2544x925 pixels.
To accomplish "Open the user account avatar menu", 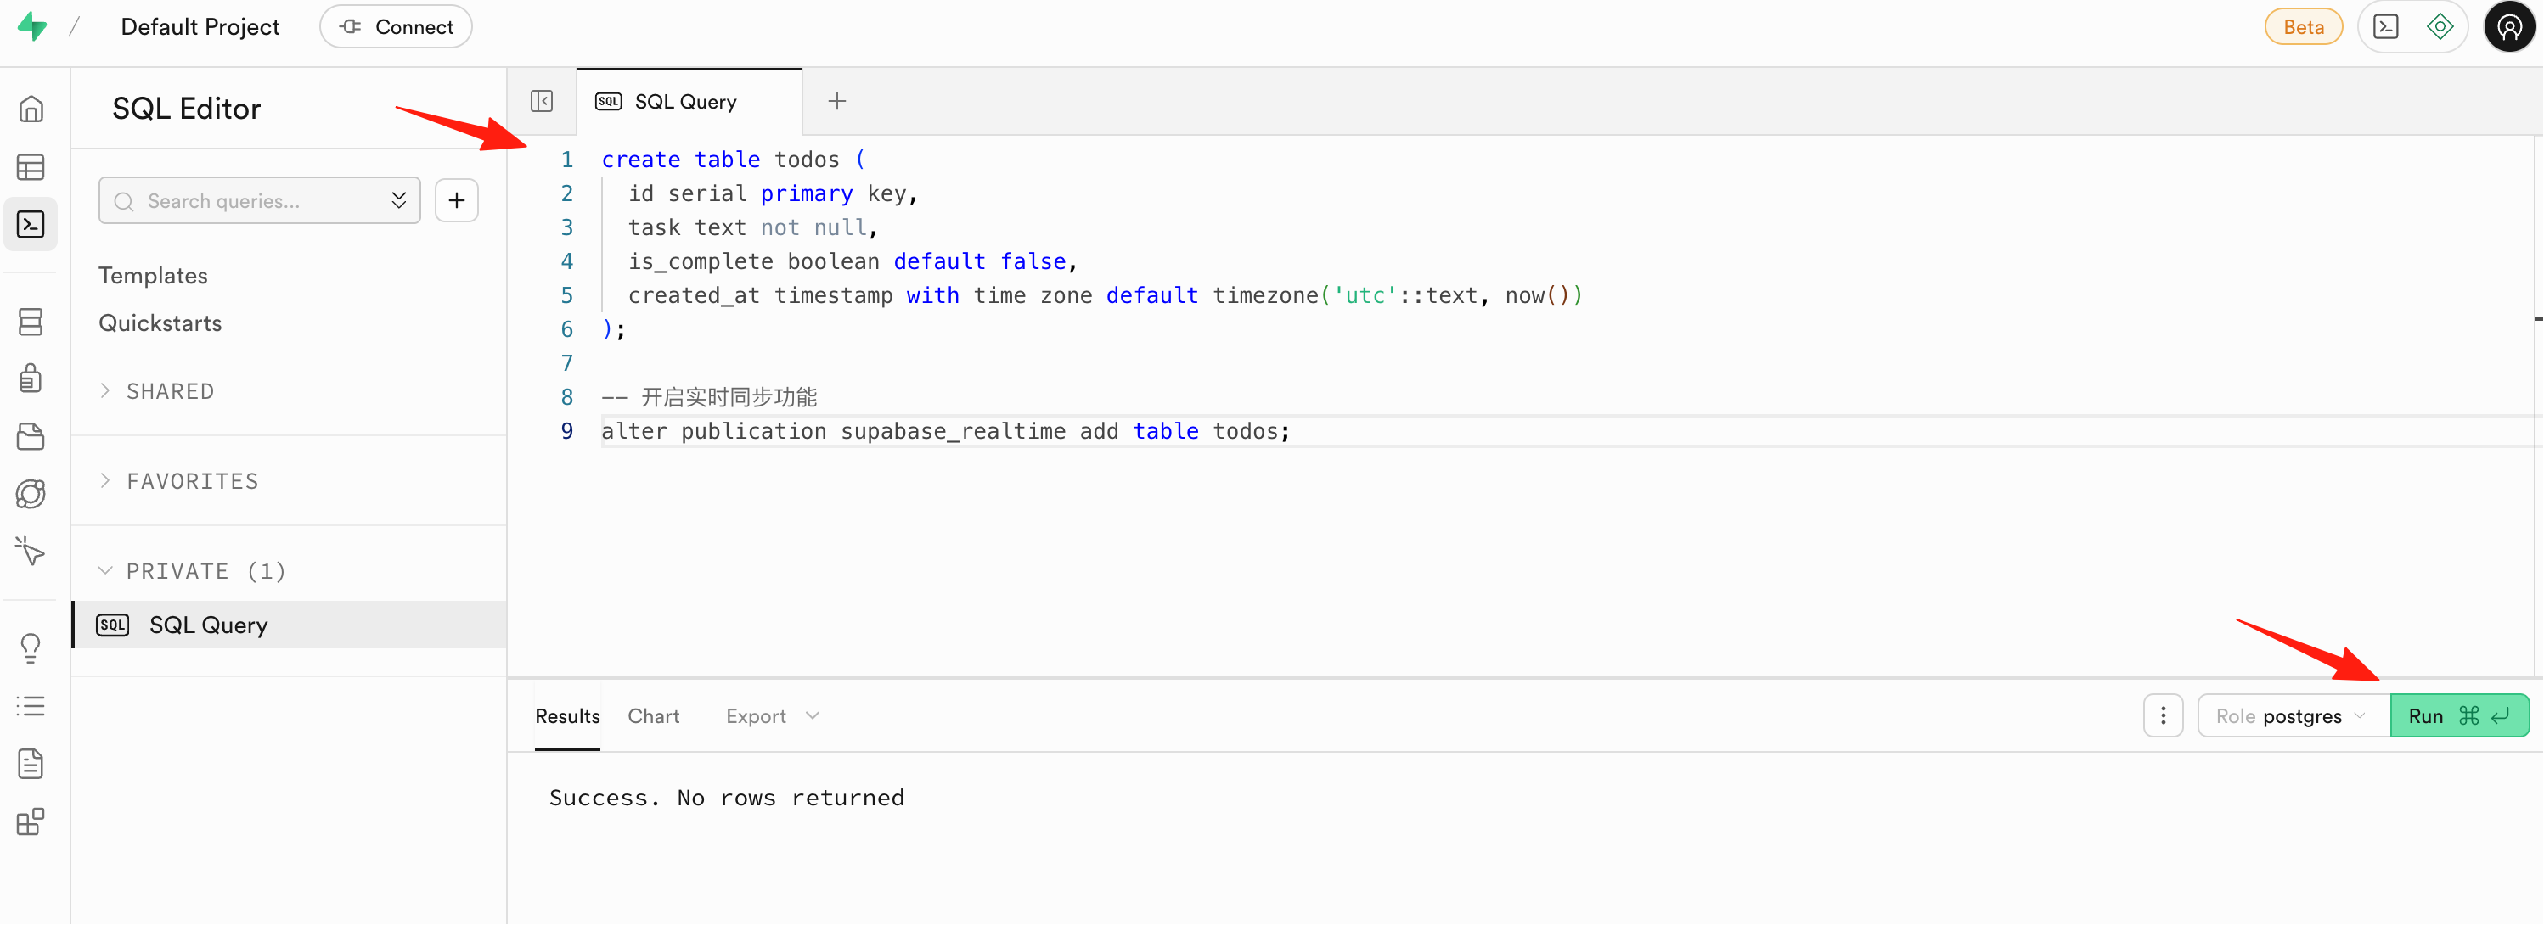I will (2508, 26).
